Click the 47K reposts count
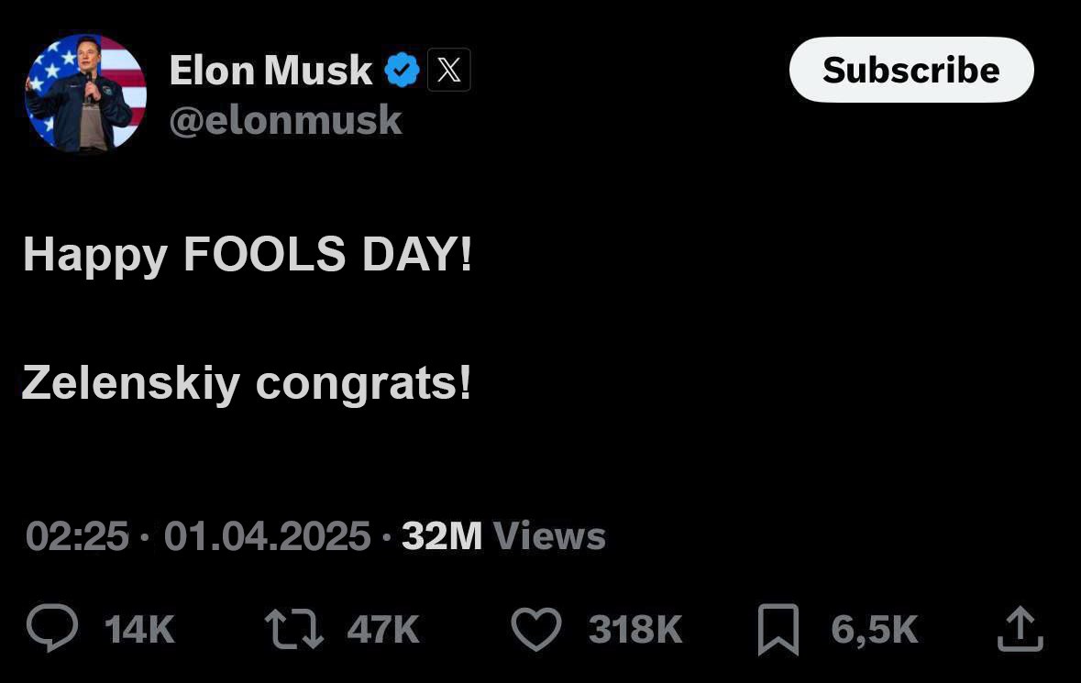 pos(383,630)
